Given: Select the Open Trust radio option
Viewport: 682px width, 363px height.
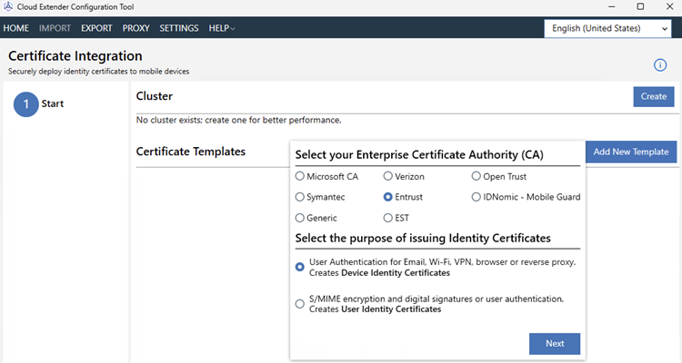Looking at the screenshot, I should click(x=476, y=176).
